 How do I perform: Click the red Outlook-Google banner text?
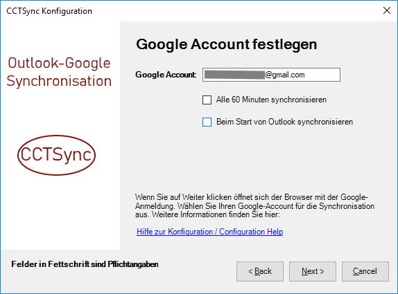coord(59,63)
